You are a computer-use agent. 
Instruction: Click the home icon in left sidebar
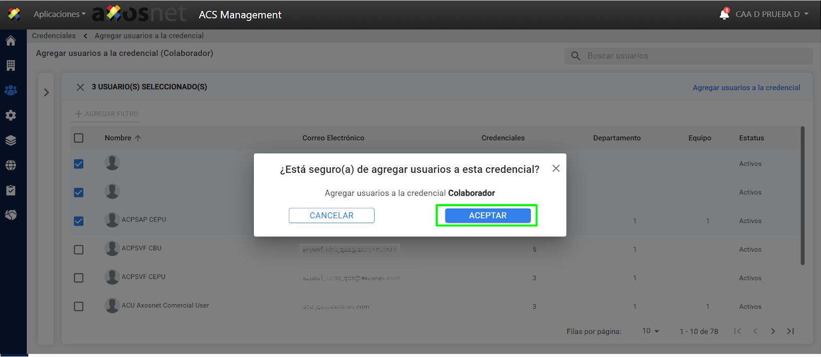(11, 41)
